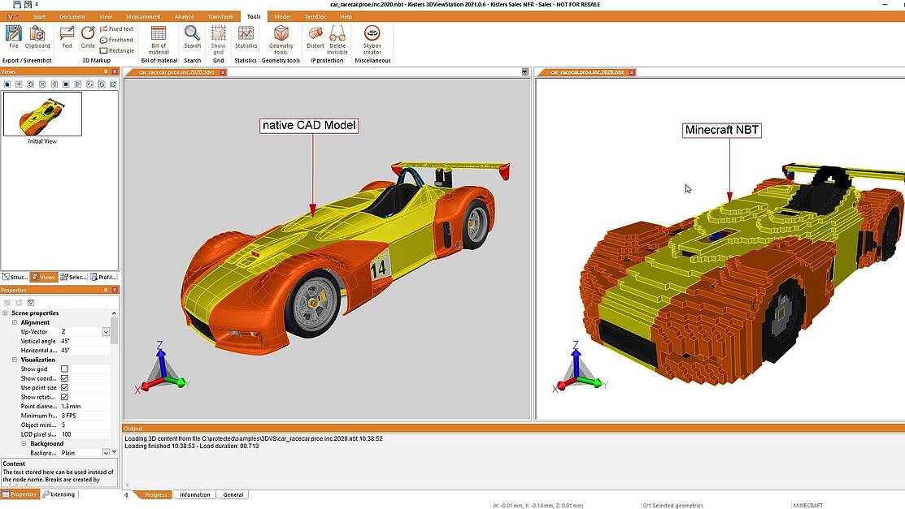Switch to the Model ribbon tab
Image resolution: width=905 pixels, height=509 pixels.
[x=282, y=17]
